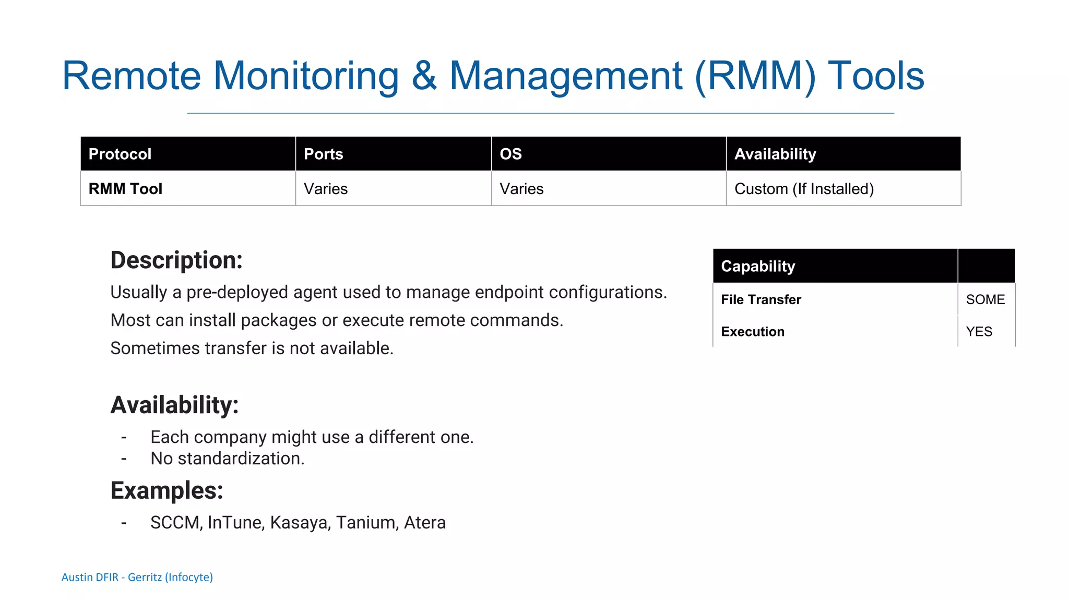Click the 'SOME' value cell
Image resolution: width=1069 pixels, height=601 pixels.
pos(986,299)
